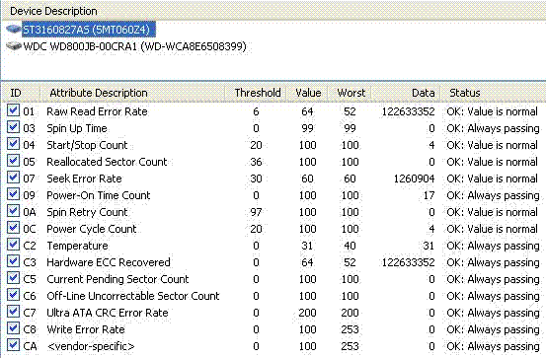Click status of Seek Error Rate row
The width and height of the screenshot is (546, 358).
click(492, 179)
